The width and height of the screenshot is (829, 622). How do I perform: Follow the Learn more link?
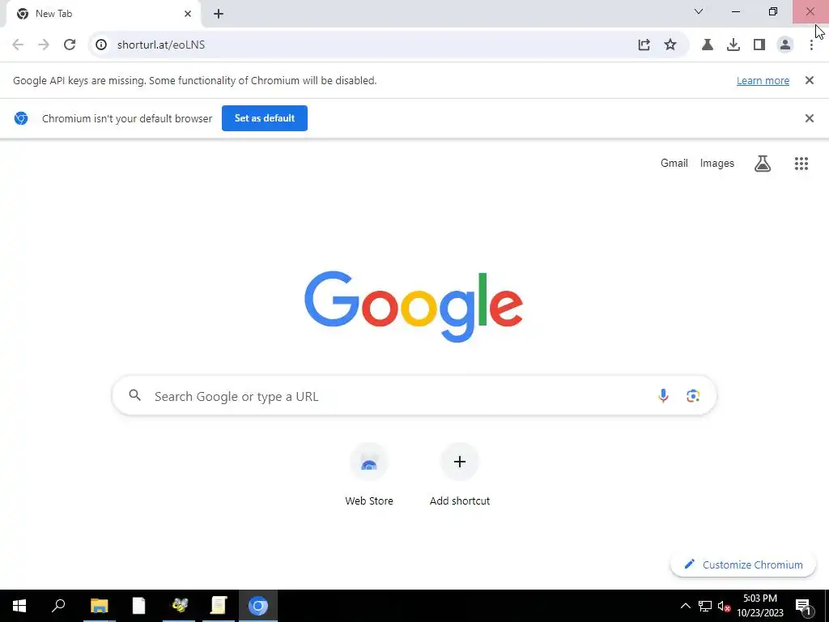(763, 81)
